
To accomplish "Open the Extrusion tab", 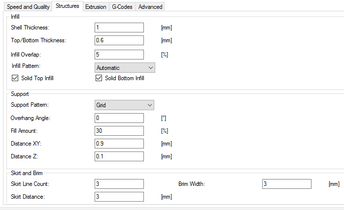I will pyautogui.click(x=95, y=7).
